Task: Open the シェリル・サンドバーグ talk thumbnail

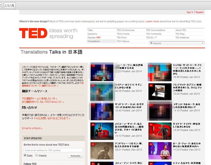Action: pyautogui.click(x=160, y=72)
